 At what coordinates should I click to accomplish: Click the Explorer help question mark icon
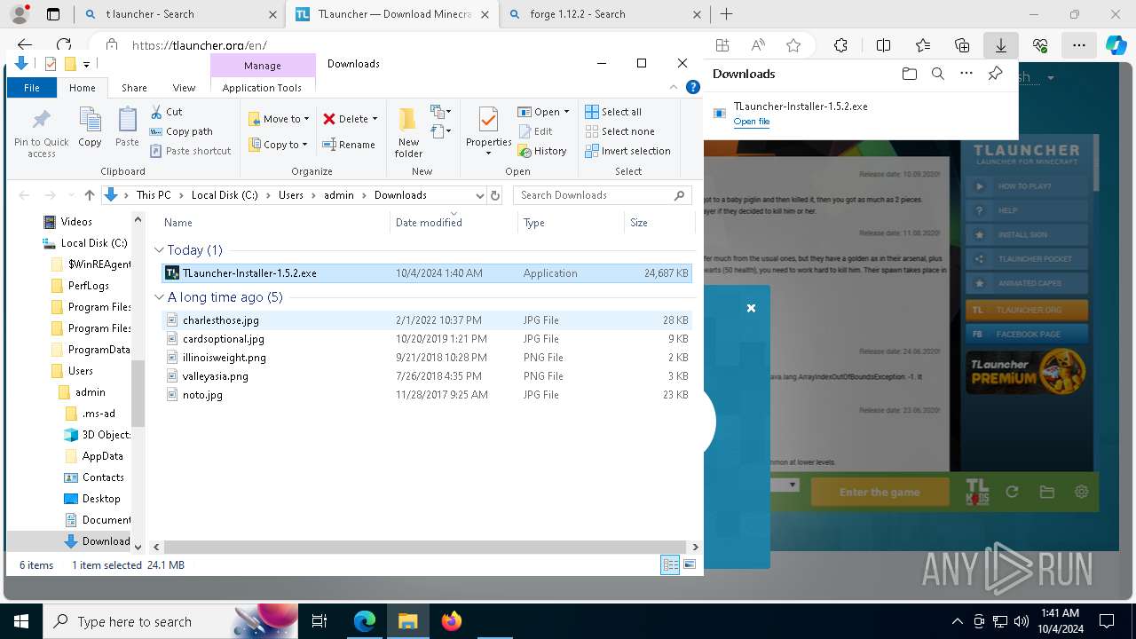(x=694, y=87)
